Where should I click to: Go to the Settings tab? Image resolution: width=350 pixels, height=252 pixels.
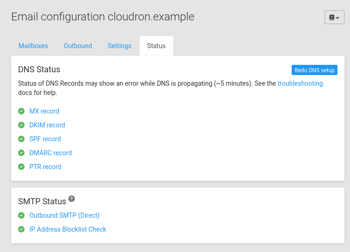pos(119,46)
